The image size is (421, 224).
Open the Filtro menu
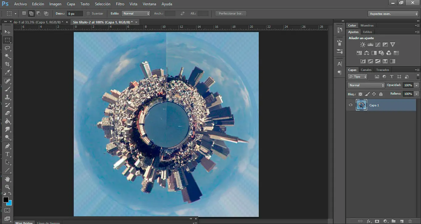120,4
